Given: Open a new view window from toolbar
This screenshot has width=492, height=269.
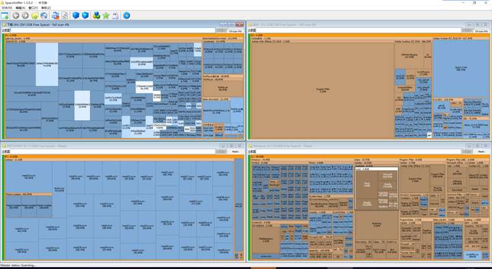Looking at the screenshot, I should (5, 16).
